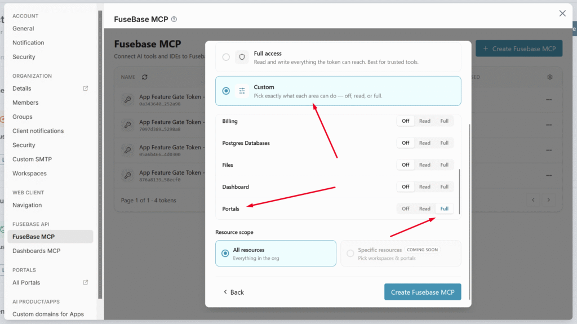Click the external link icon next to Details
The width and height of the screenshot is (577, 324).
click(86, 88)
